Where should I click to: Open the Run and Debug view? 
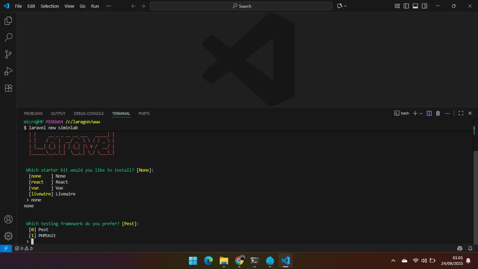coord(8,71)
